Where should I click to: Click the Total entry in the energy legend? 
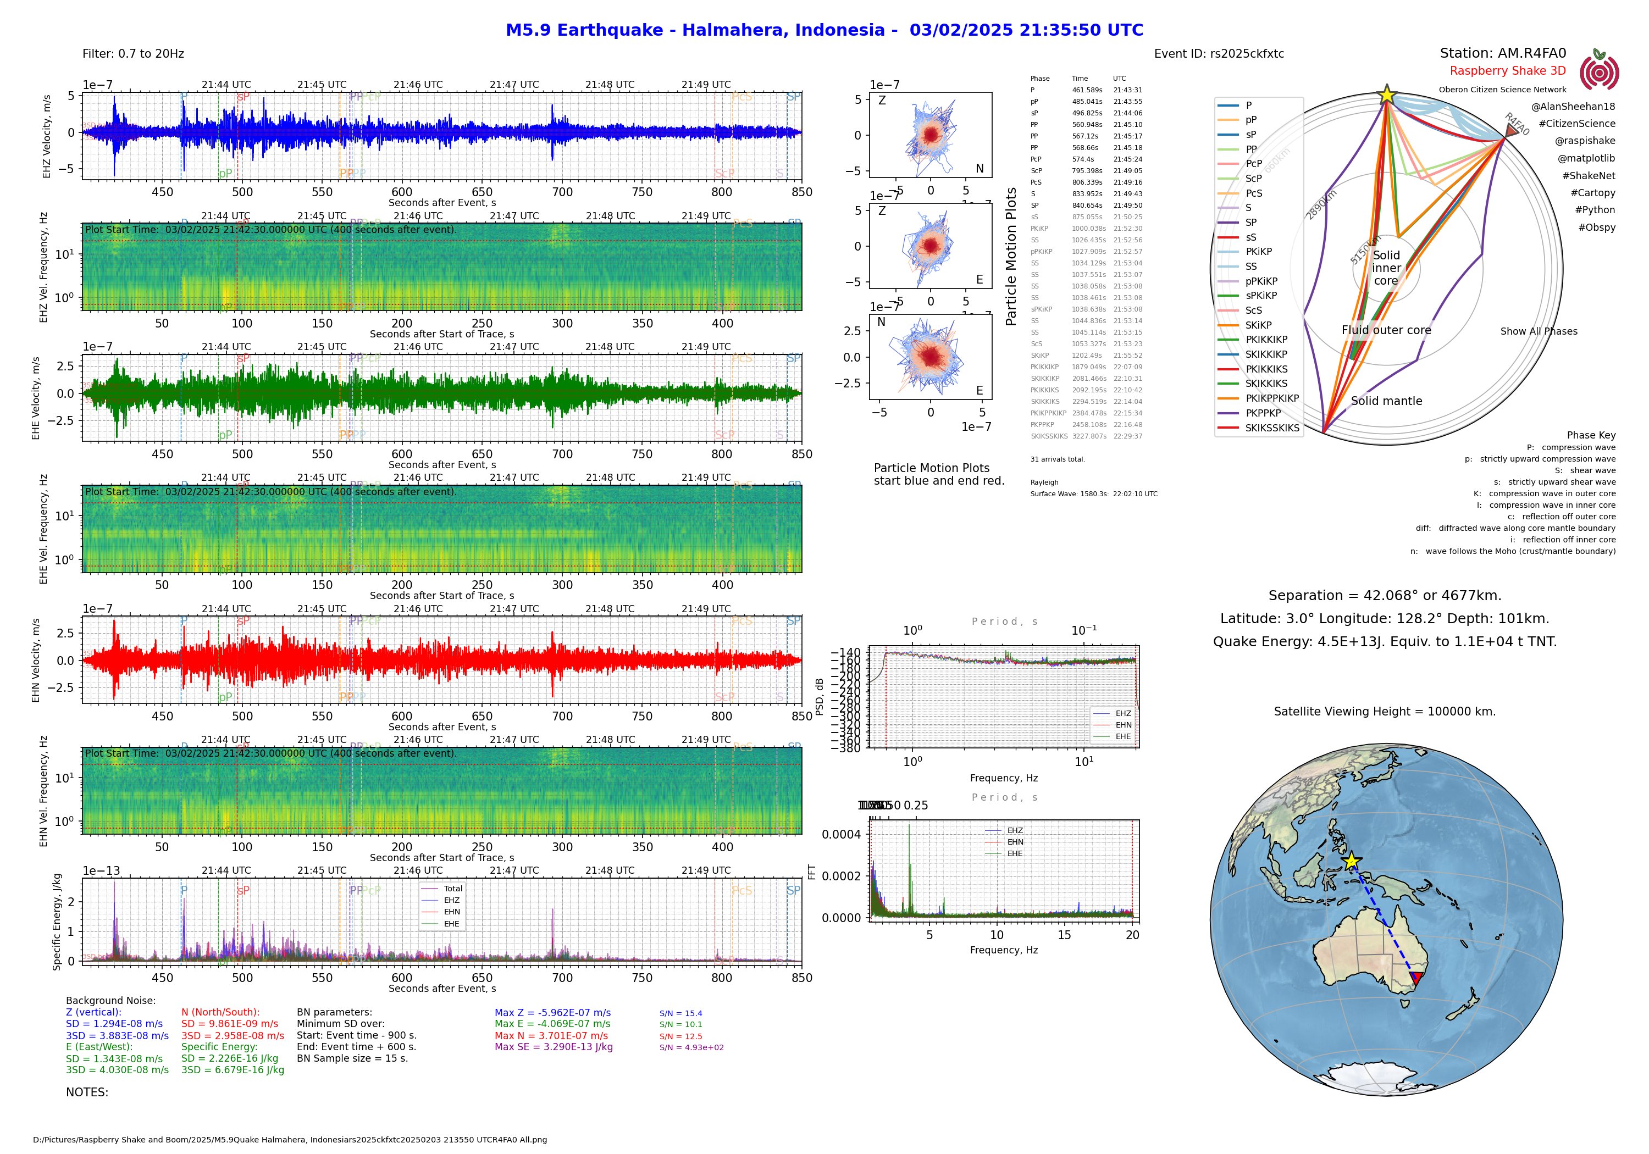pos(452,888)
